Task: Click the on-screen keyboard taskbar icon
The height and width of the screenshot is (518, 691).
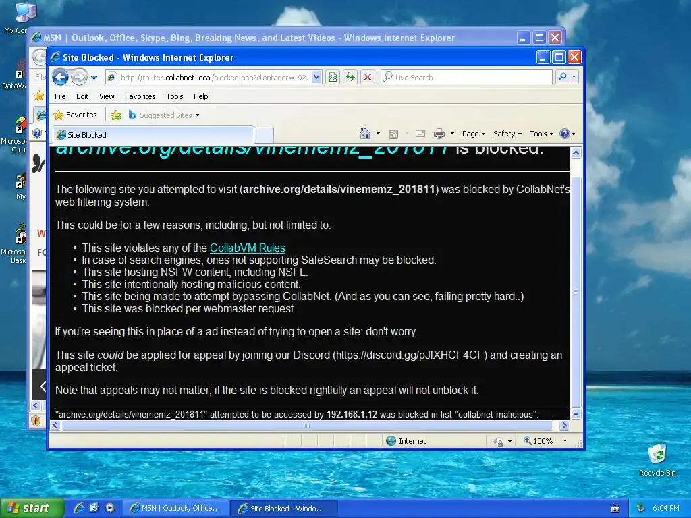Action: [x=615, y=509]
